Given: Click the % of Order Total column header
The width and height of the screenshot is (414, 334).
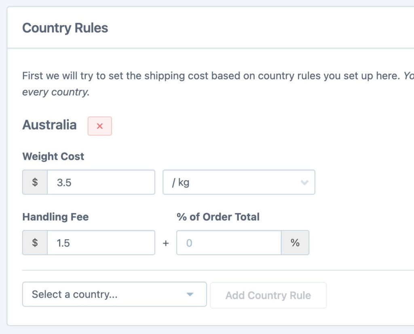Looking at the screenshot, I should pos(218,217).
